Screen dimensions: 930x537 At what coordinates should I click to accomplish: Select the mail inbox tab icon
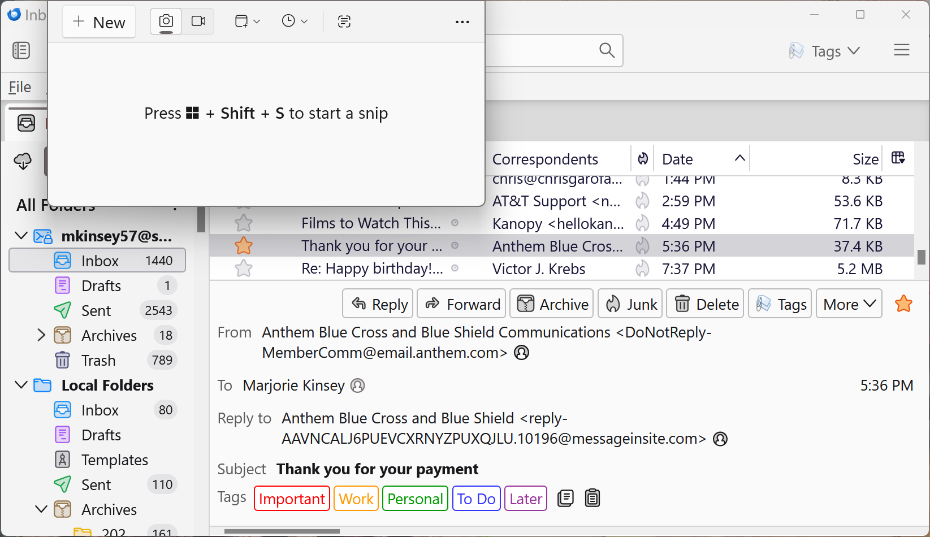[26, 123]
